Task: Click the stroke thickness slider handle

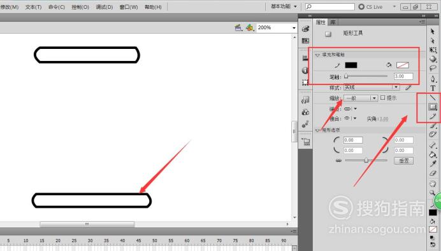Action: 346,76
